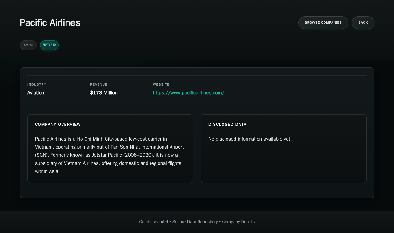Open the pacificairlines.com website link
This screenshot has height=233, width=394.
pyautogui.click(x=188, y=93)
